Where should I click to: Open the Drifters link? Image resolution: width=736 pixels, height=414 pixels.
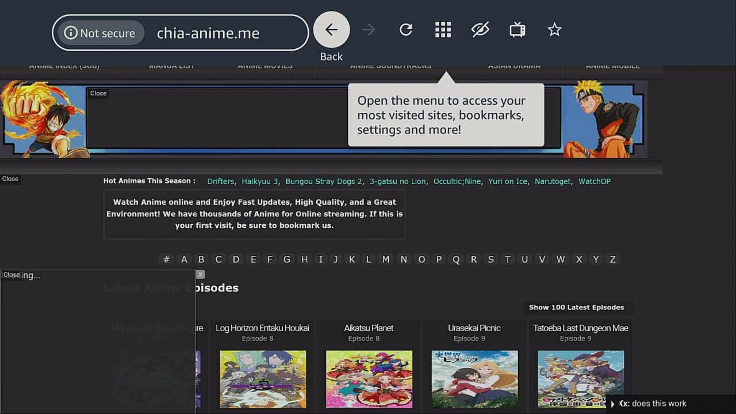220,181
